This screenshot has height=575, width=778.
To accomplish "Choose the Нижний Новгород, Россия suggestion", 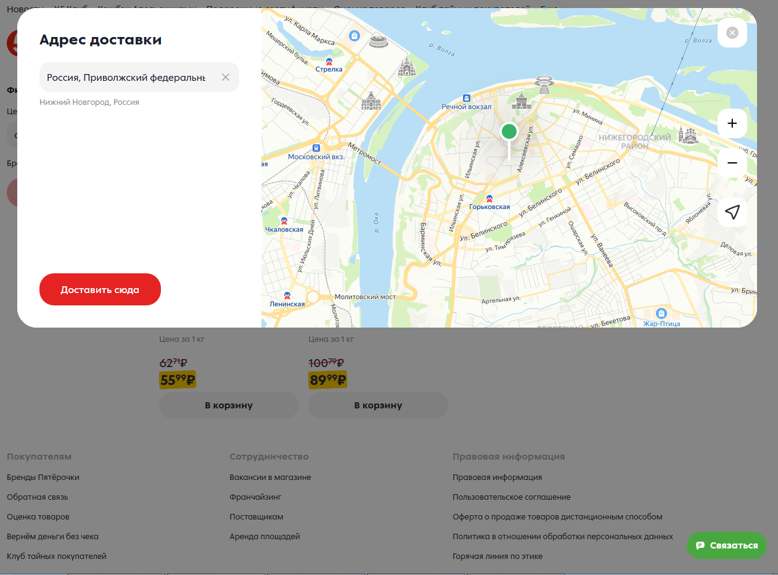I will tap(89, 102).
